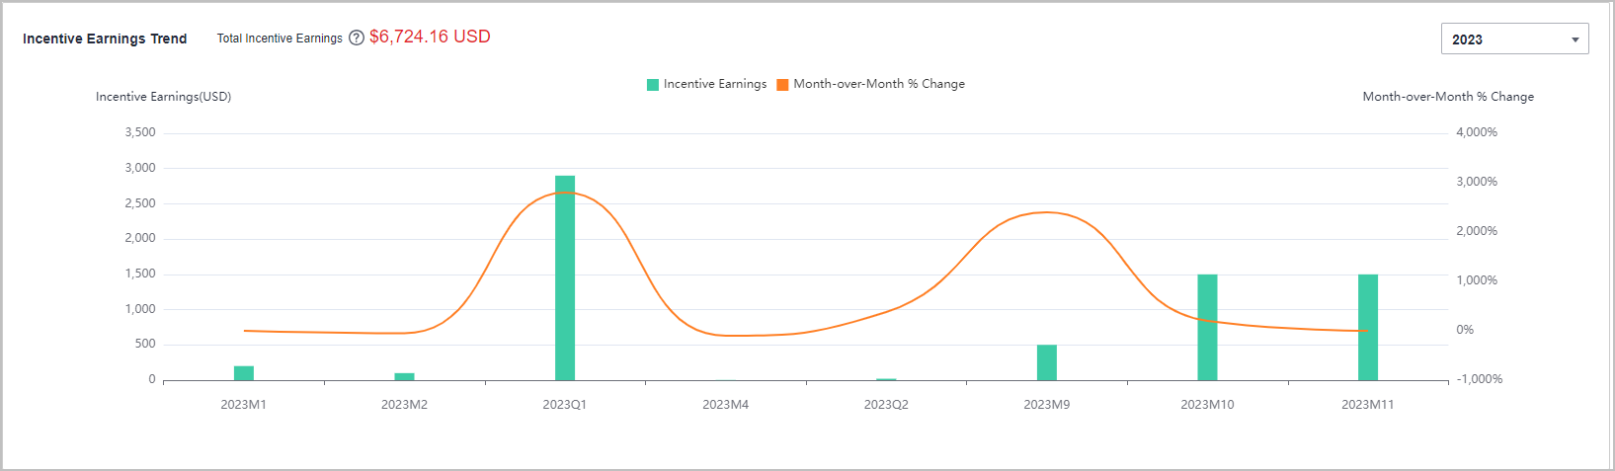Click the 2023M11 earnings bar
The height and width of the screenshot is (471, 1615).
click(x=1368, y=327)
